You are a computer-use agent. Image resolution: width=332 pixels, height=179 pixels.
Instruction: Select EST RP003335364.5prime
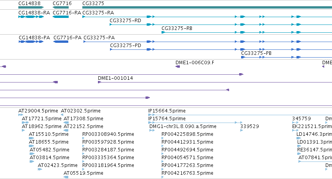coord(108,158)
